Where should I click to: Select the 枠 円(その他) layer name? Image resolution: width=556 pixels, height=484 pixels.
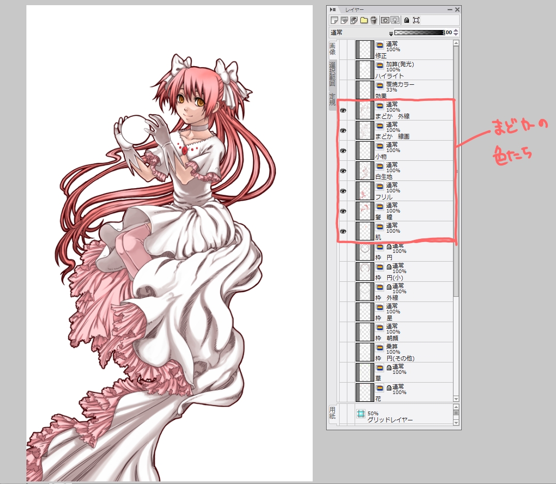pyautogui.click(x=394, y=358)
